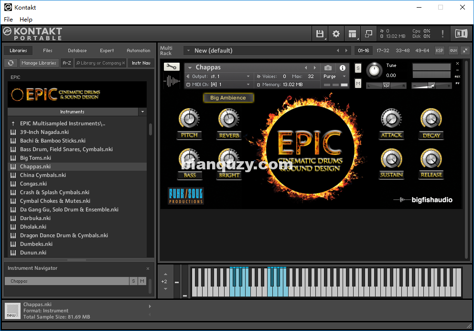
Task: Click the EPIC Cinematic Drums library banner
Action: [77, 94]
